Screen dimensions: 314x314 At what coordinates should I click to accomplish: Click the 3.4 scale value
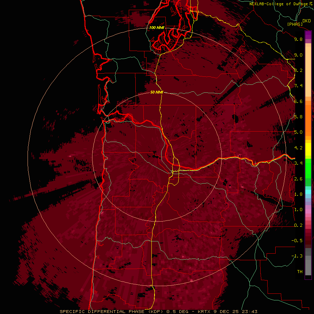(298, 163)
